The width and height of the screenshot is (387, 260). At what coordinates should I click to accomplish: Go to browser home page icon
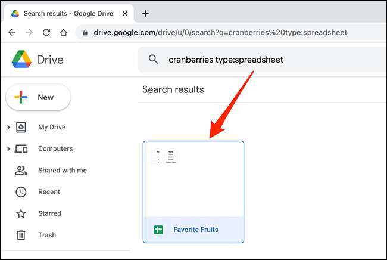[64, 33]
